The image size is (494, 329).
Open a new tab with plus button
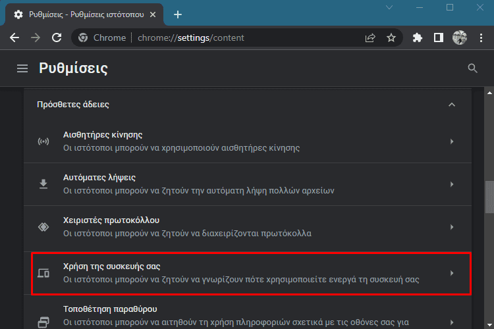coord(178,14)
